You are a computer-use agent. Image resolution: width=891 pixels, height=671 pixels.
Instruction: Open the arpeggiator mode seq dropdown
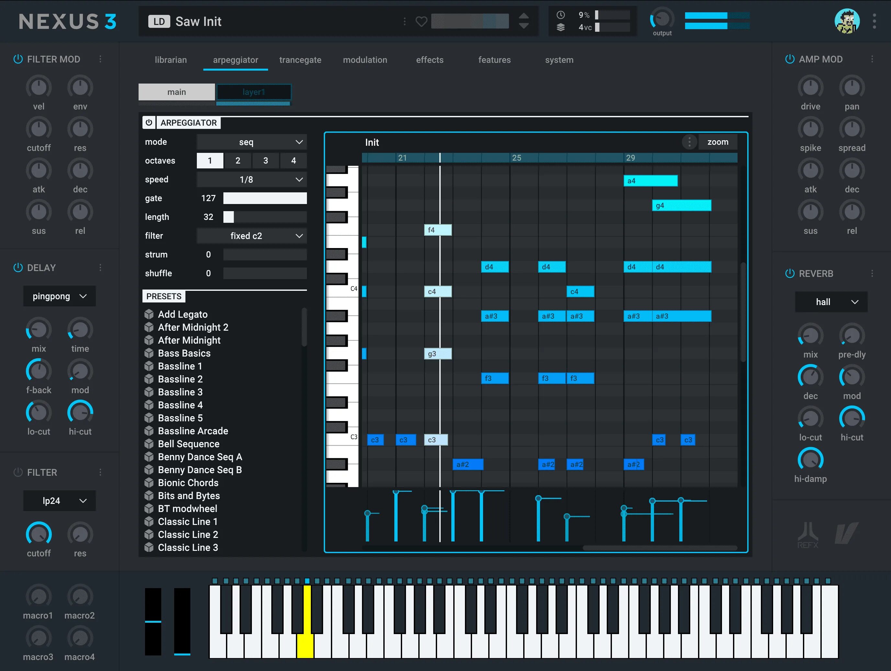(x=251, y=142)
